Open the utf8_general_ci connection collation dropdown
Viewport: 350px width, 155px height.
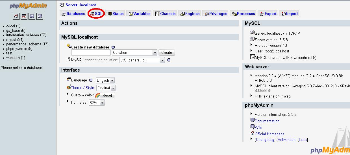pos(142,60)
